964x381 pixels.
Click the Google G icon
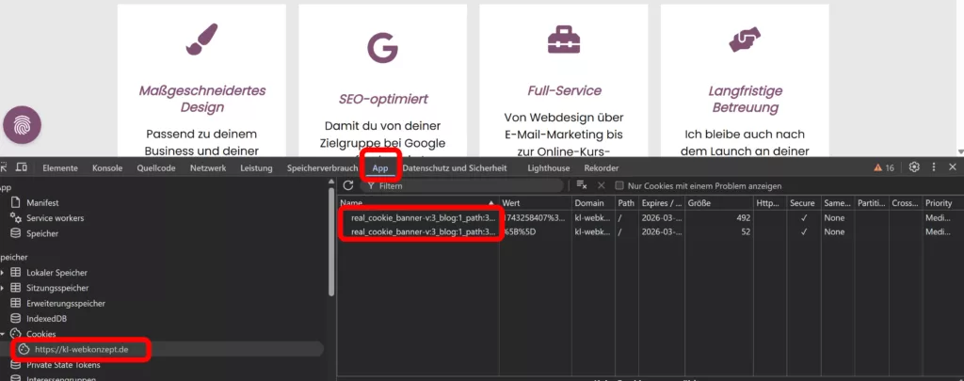382,48
